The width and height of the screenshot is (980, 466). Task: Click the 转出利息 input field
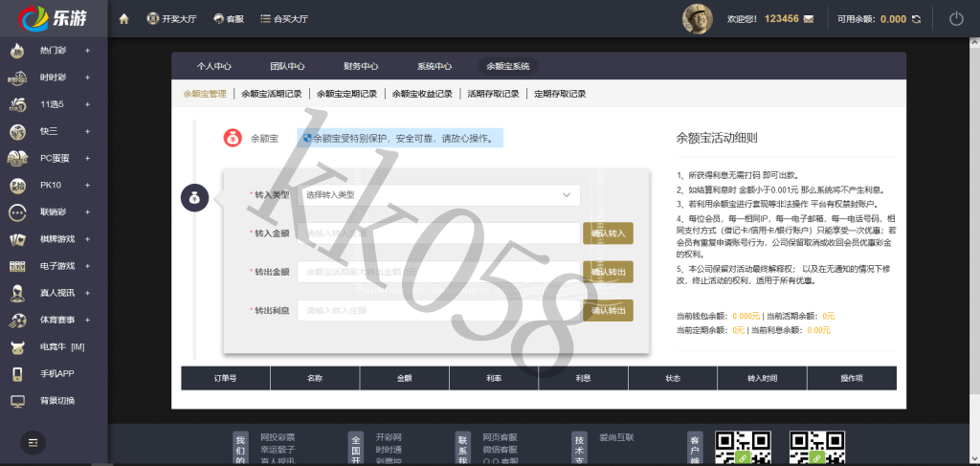438,310
